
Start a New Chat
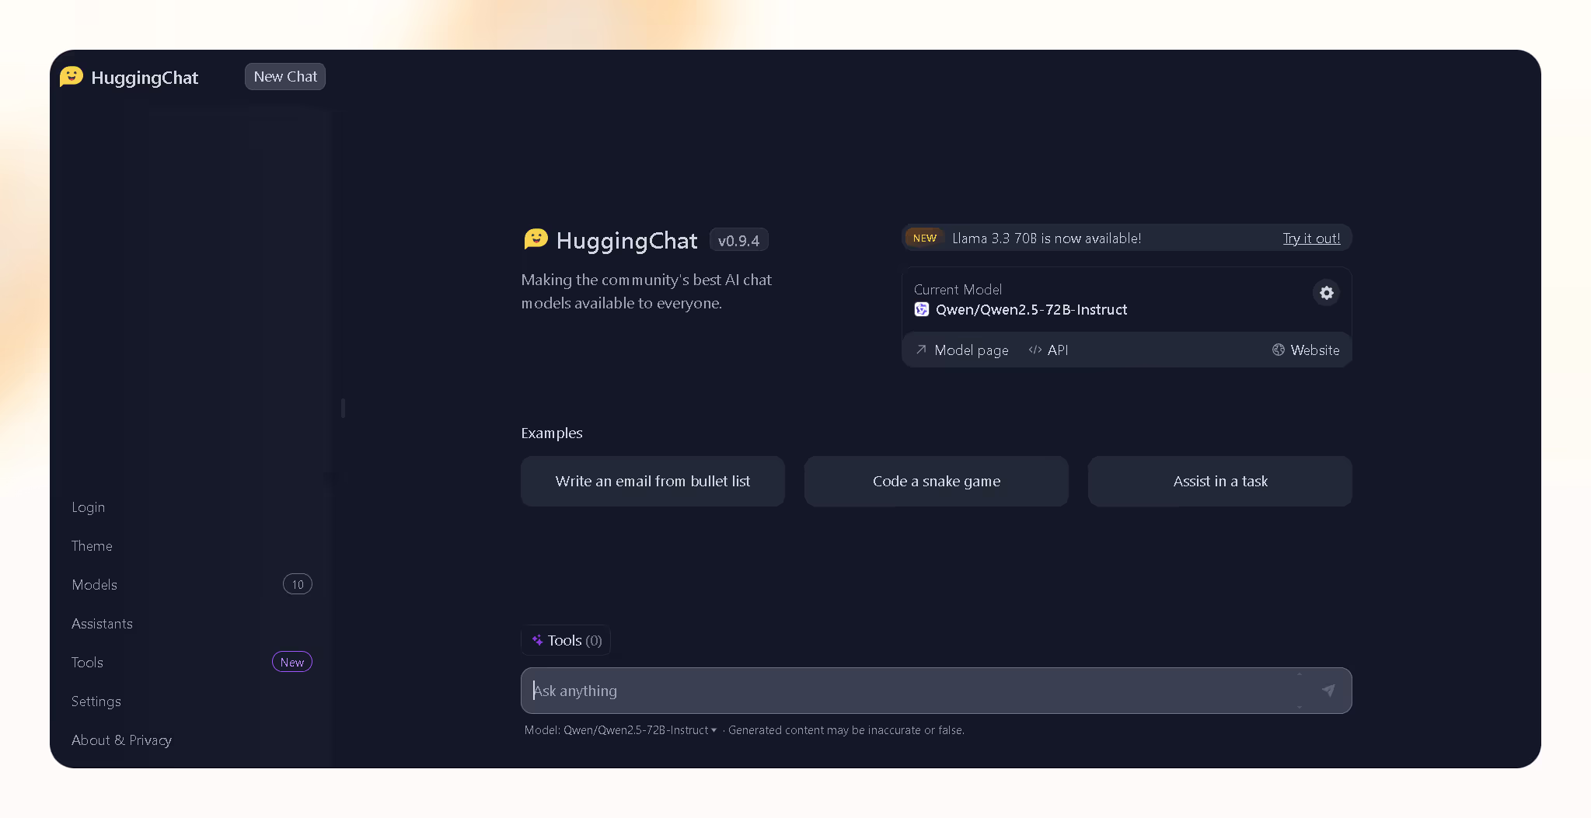(285, 76)
